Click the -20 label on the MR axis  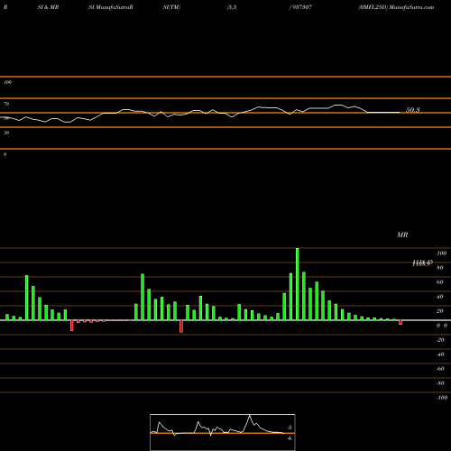click(x=440, y=340)
